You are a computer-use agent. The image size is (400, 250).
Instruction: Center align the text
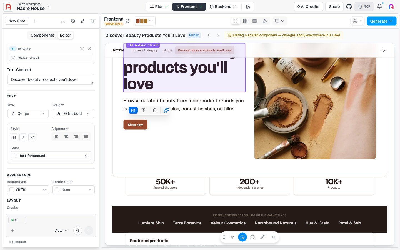(x=66, y=137)
